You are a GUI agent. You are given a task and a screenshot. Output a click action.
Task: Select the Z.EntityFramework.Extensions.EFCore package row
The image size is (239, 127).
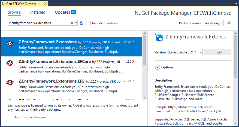tap(72, 66)
